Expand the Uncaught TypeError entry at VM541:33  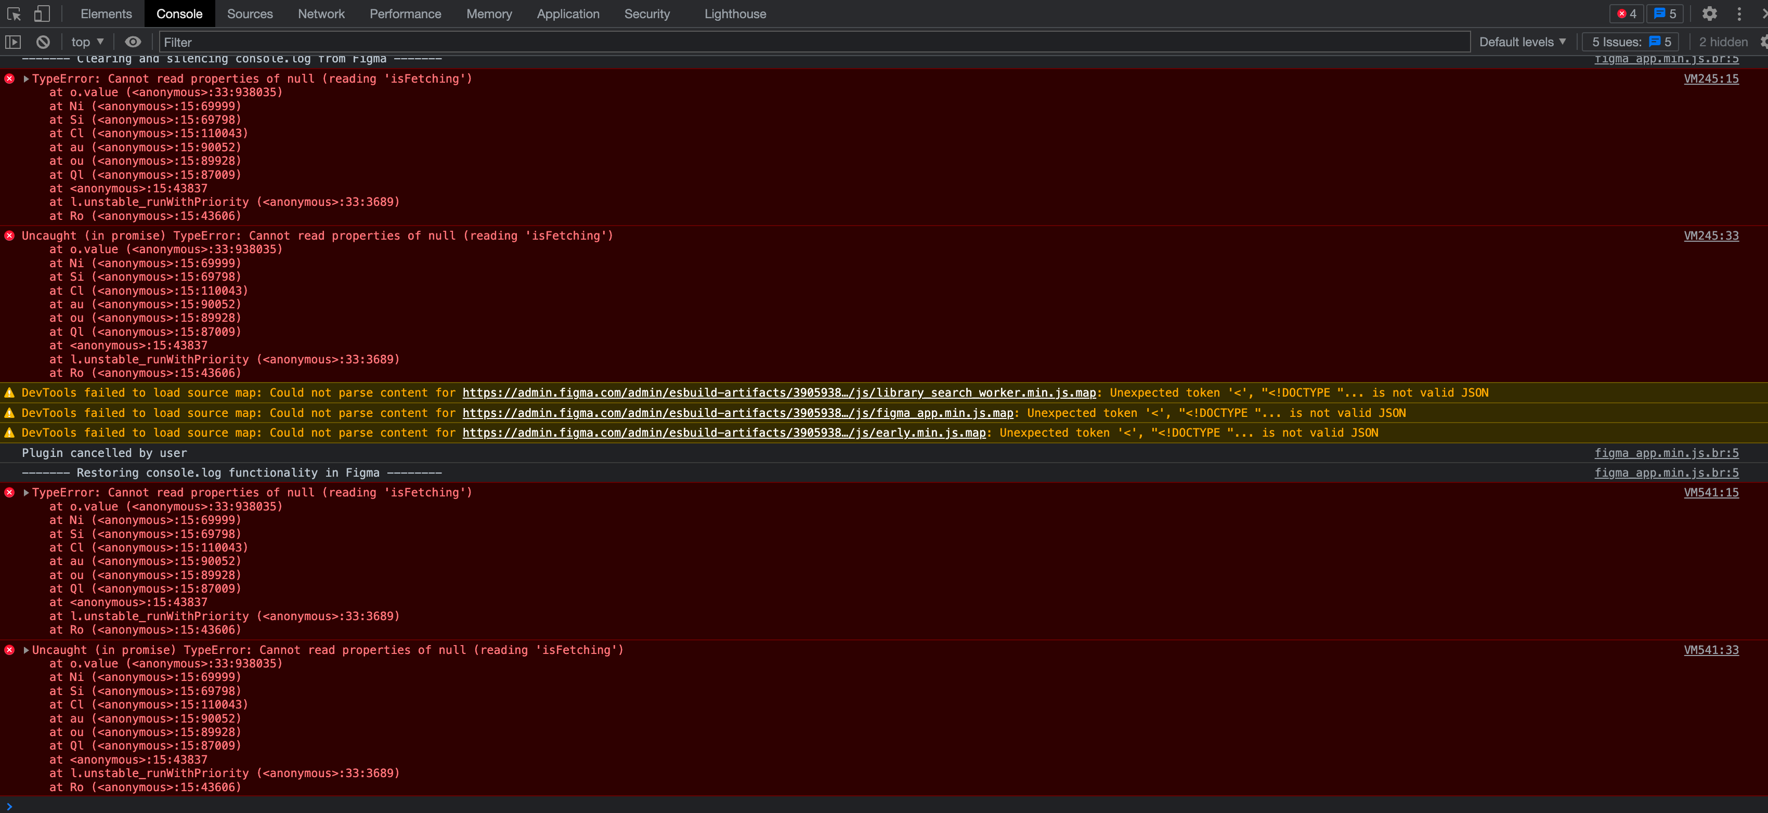(26, 650)
